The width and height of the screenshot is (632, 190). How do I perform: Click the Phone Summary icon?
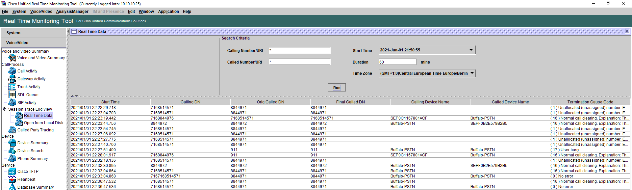[12, 158]
